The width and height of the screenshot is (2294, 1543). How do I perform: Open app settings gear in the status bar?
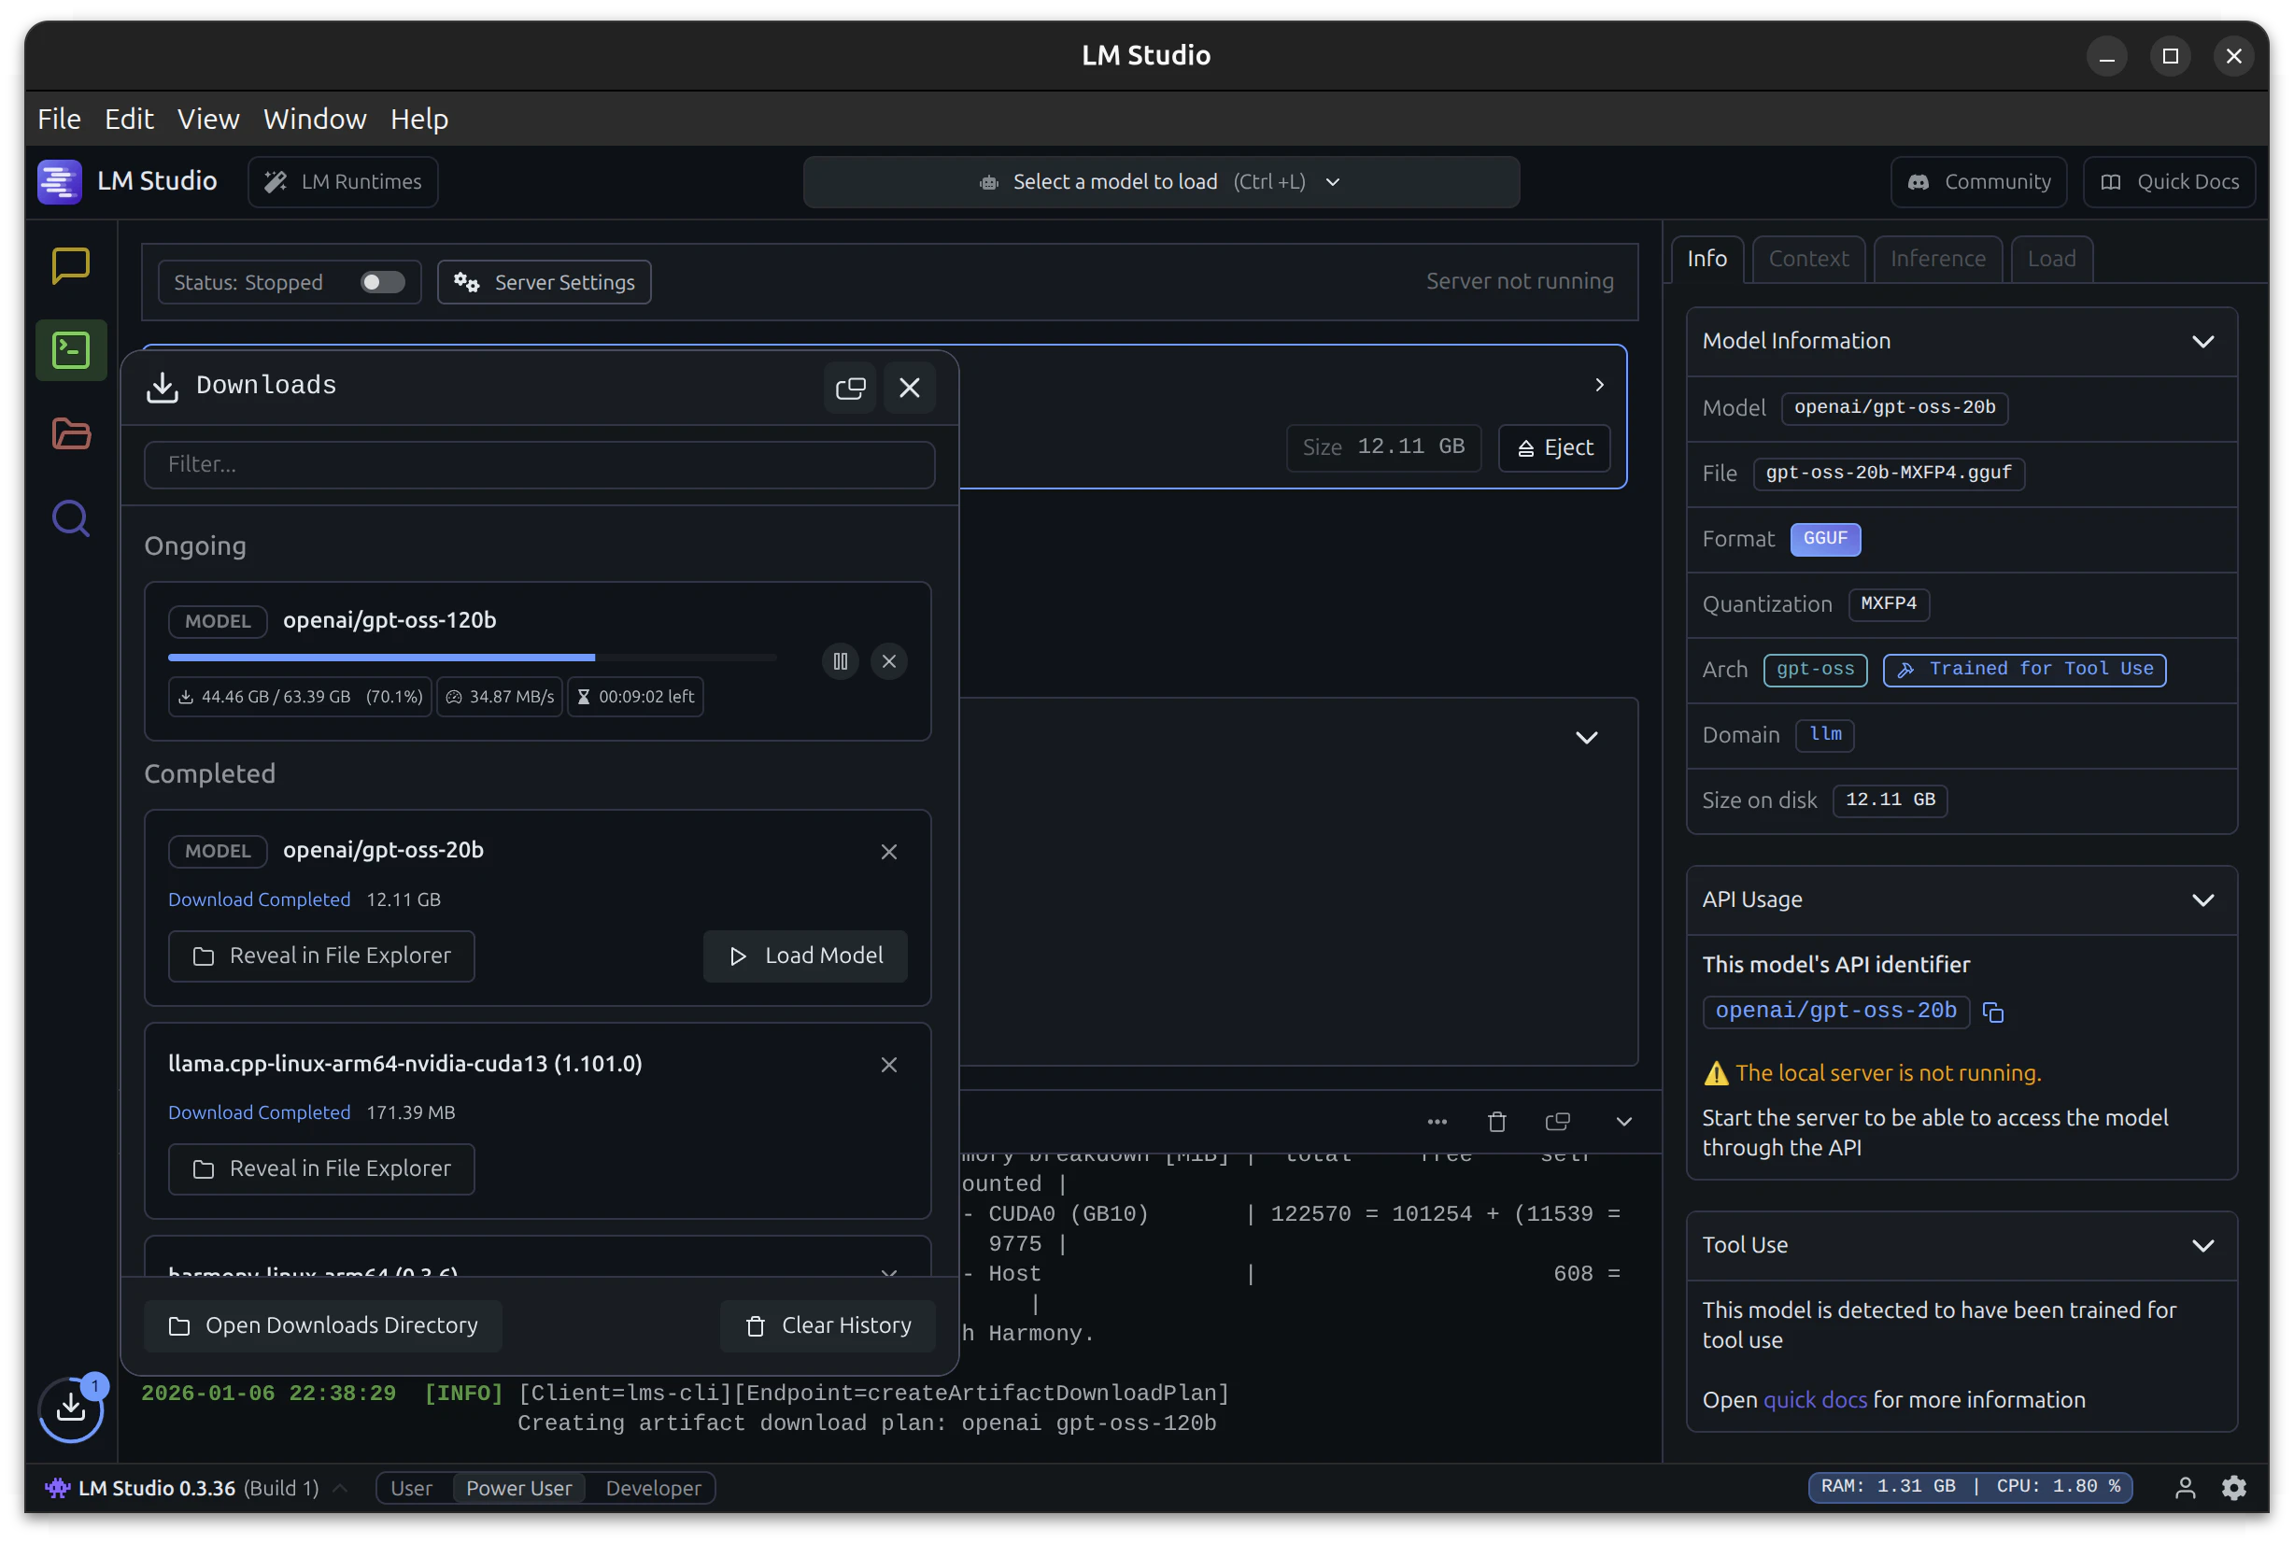point(2234,1488)
